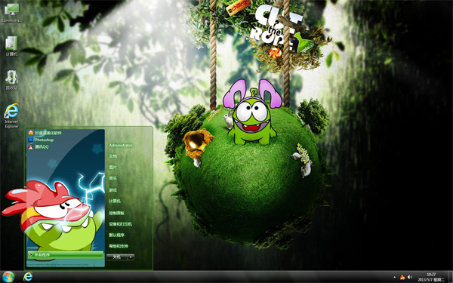This screenshot has width=453, height=283.
Task: Open shutdown options arrow beside 关机
Action: tap(131, 257)
